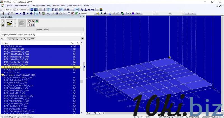Switch to the 2d view tab
Screen dimensions: 224x118
tap(95, 113)
